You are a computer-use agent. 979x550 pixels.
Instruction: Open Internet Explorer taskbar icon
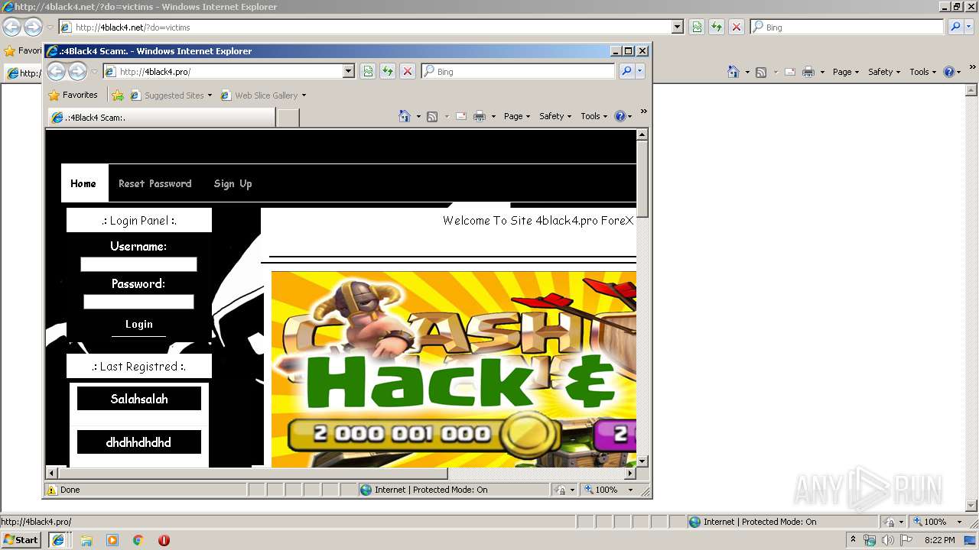58,540
